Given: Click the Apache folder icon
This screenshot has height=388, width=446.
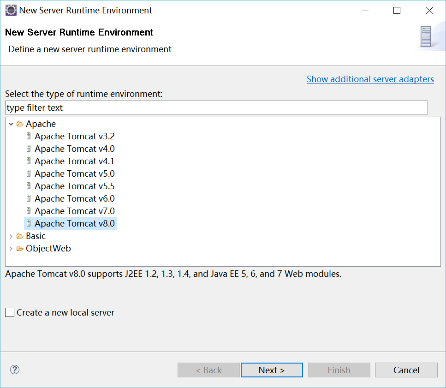Looking at the screenshot, I should (x=20, y=124).
